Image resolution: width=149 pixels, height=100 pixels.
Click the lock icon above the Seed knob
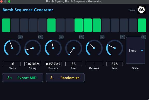point(123,37)
